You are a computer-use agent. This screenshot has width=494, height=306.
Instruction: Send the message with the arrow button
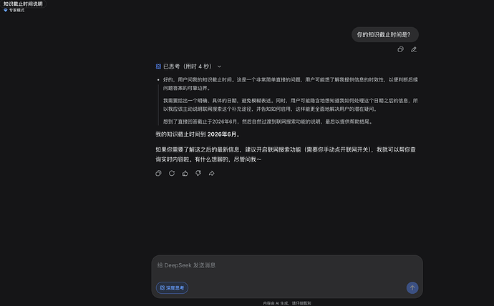coord(412,287)
